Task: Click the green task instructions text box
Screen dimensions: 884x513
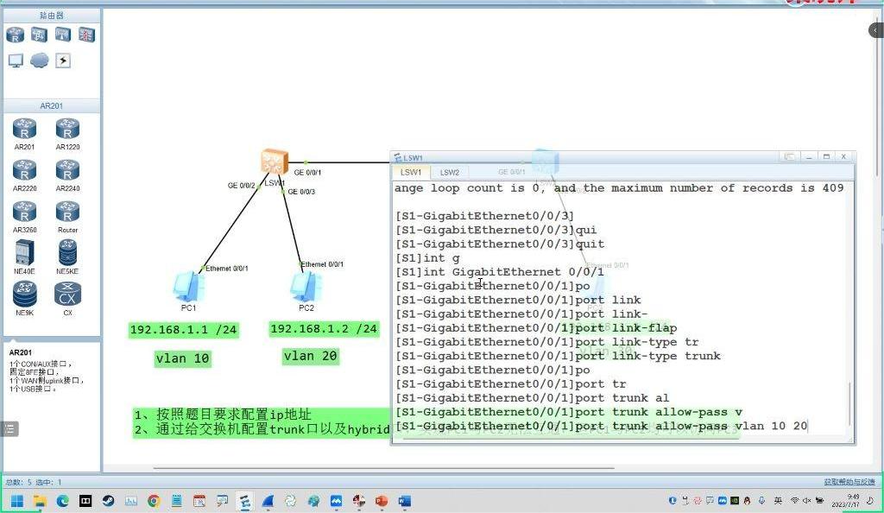Action: [261, 422]
